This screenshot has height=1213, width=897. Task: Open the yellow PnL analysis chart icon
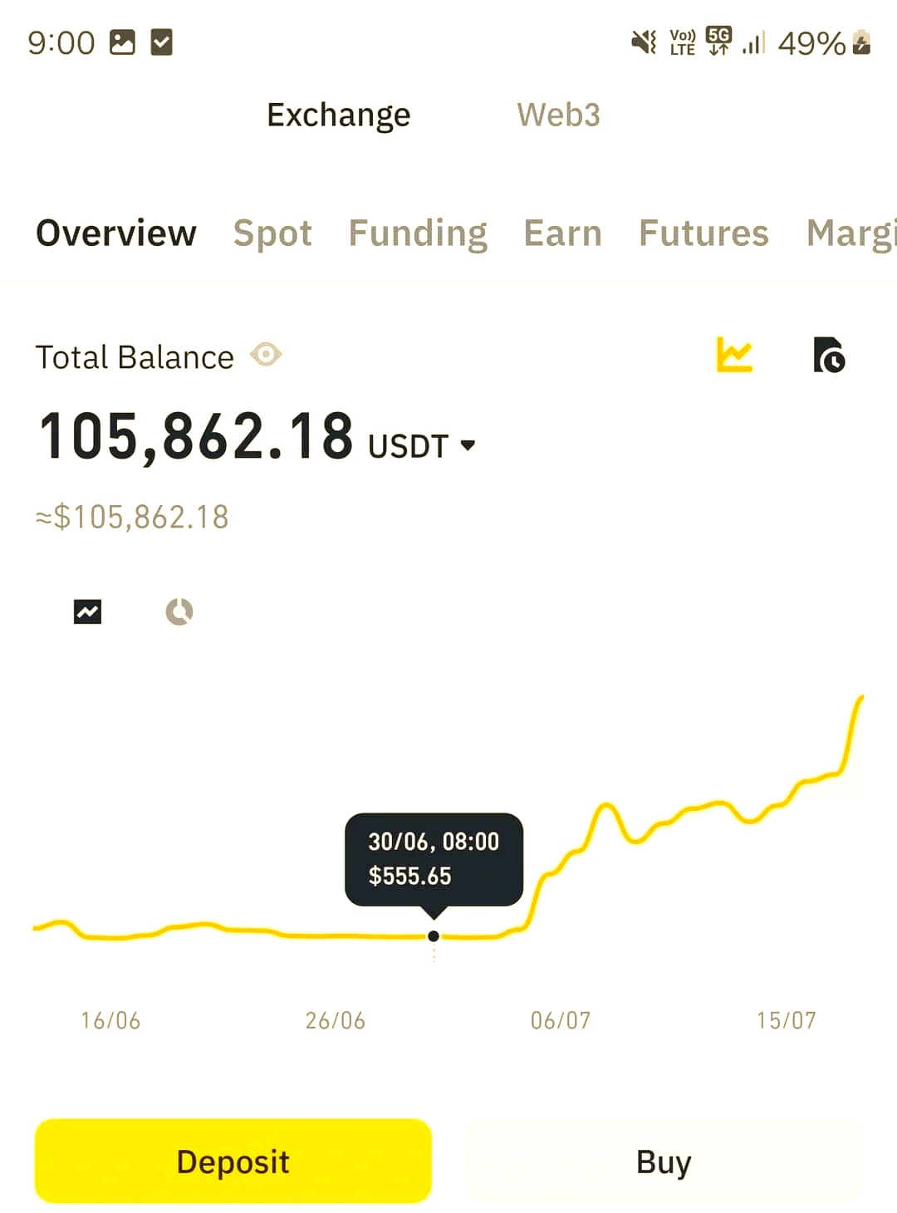pyautogui.click(x=734, y=355)
